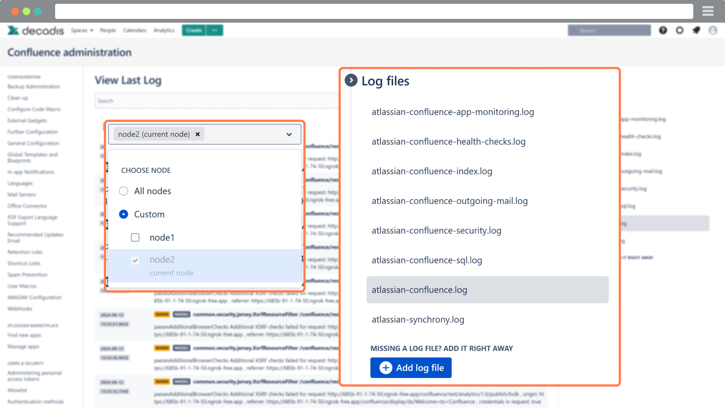This screenshot has width=725, height=408.
Task: Open the People menu item
Action: [x=108, y=30]
